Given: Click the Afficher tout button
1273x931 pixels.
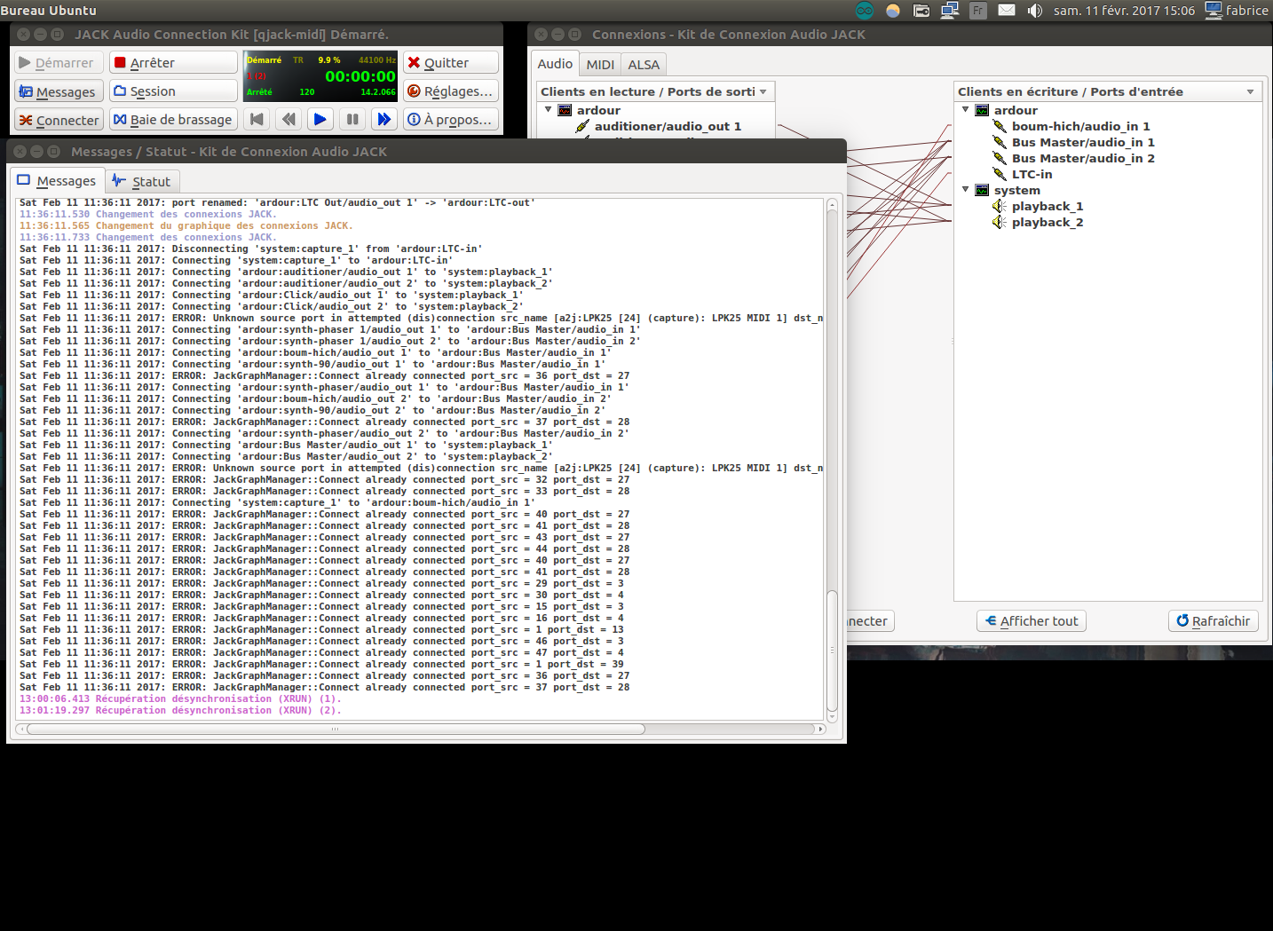Looking at the screenshot, I should click(1032, 621).
